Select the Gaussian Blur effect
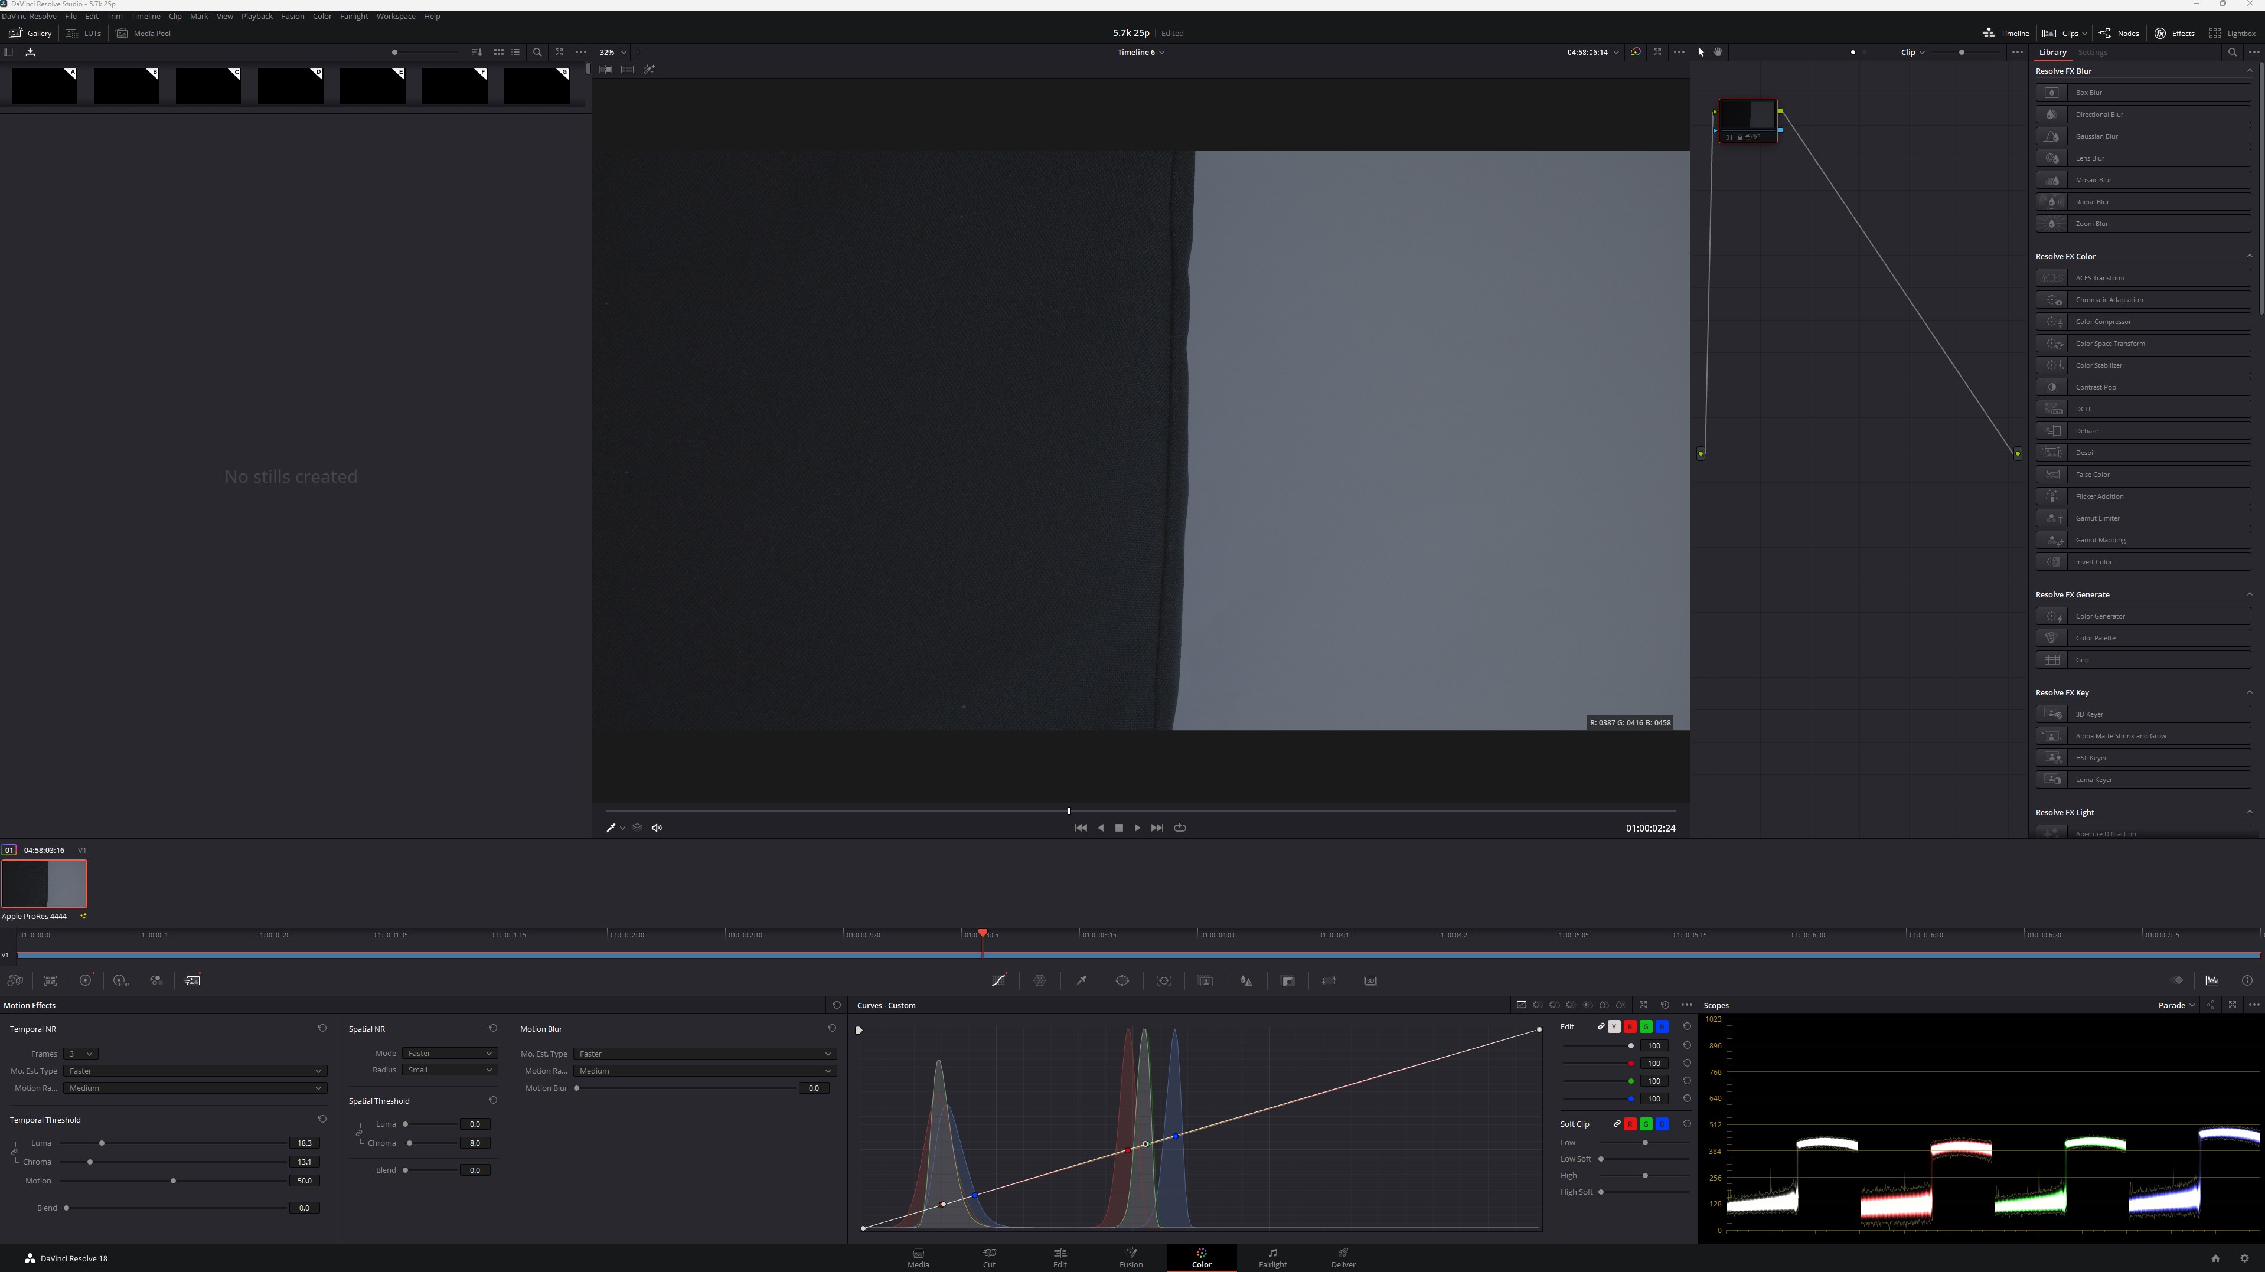Screen dimensions: 2265x1272 2143,136
